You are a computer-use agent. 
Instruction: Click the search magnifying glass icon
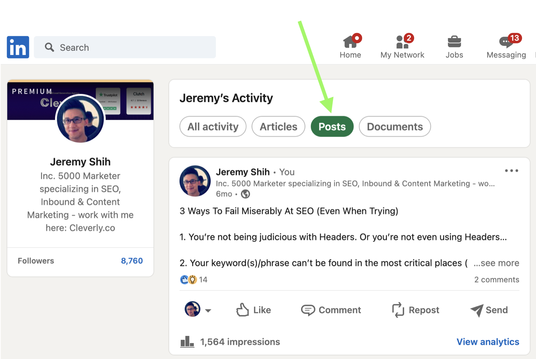point(49,47)
